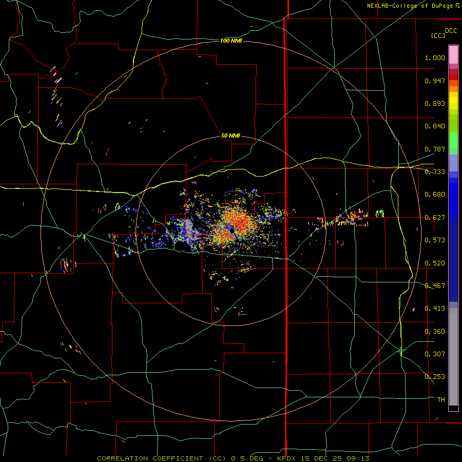Click the 50 NMI range ring label
This screenshot has width=462, height=462.
tap(230, 136)
